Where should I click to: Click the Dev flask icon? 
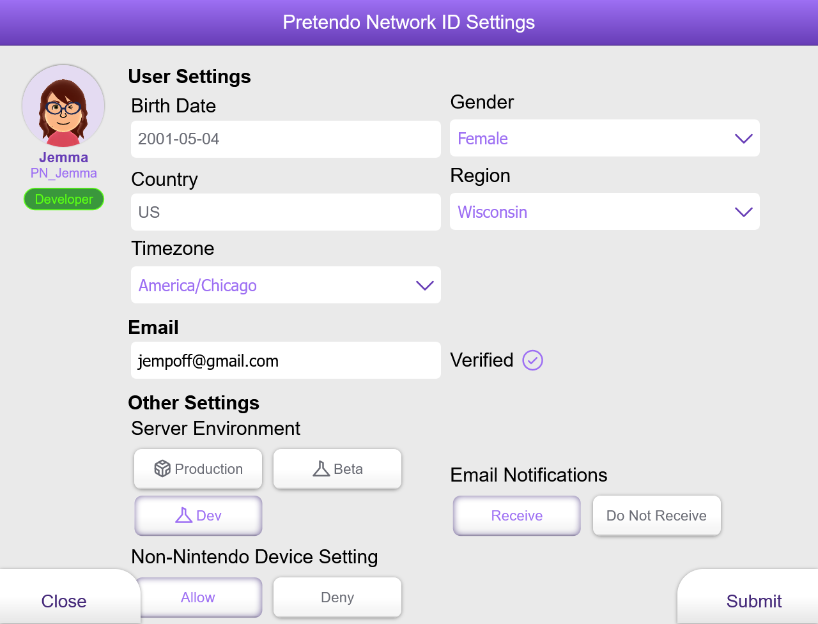[x=183, y=515]
